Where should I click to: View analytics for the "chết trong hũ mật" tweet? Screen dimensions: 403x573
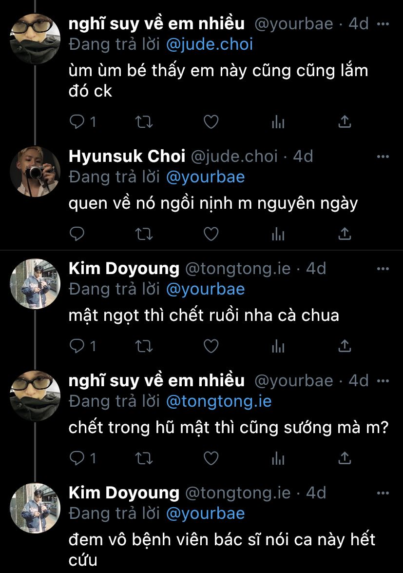tap(278, 458)
